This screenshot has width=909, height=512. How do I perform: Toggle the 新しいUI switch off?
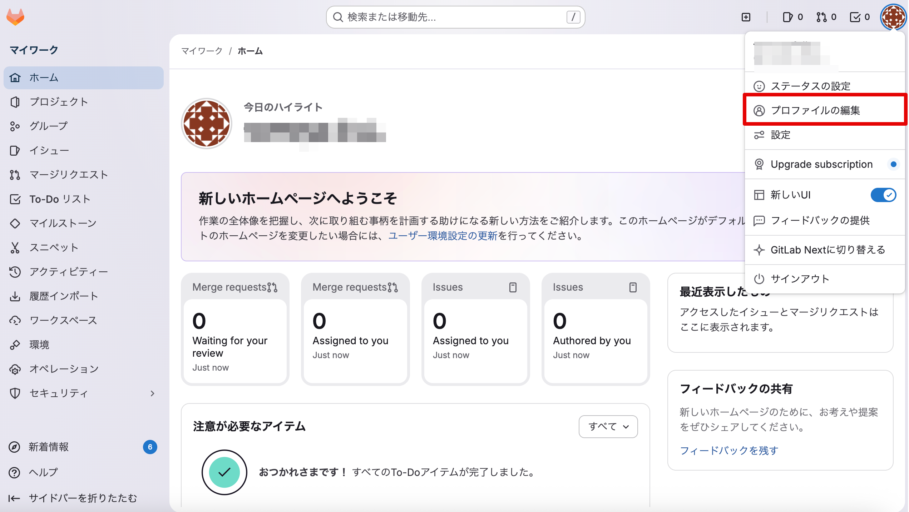[883, 195]
